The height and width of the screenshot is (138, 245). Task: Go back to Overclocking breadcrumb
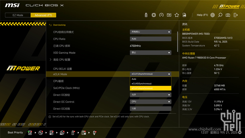click(x=59, y=25)
